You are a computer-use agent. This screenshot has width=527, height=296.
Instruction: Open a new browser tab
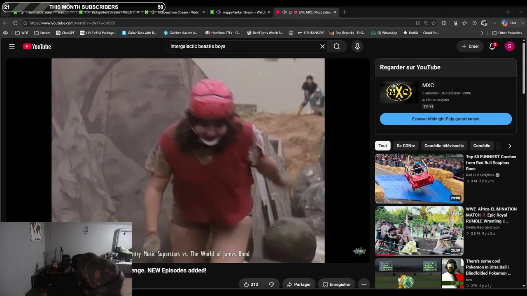[x=345, y=12]
